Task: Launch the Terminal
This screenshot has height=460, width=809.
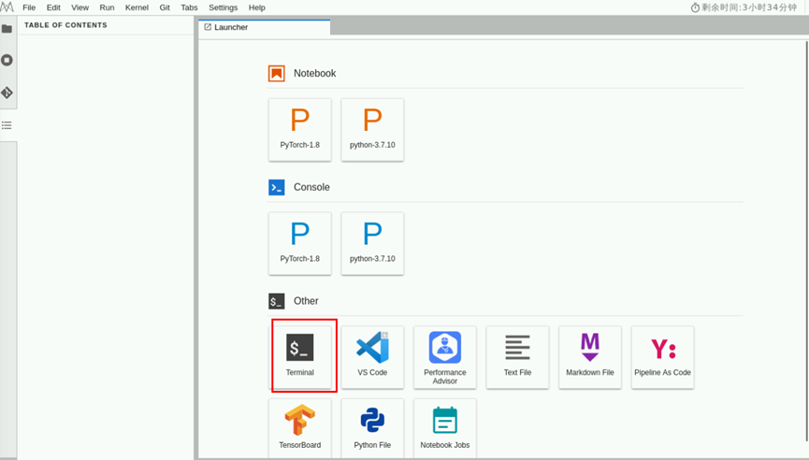Action: [x=300, y=357]
